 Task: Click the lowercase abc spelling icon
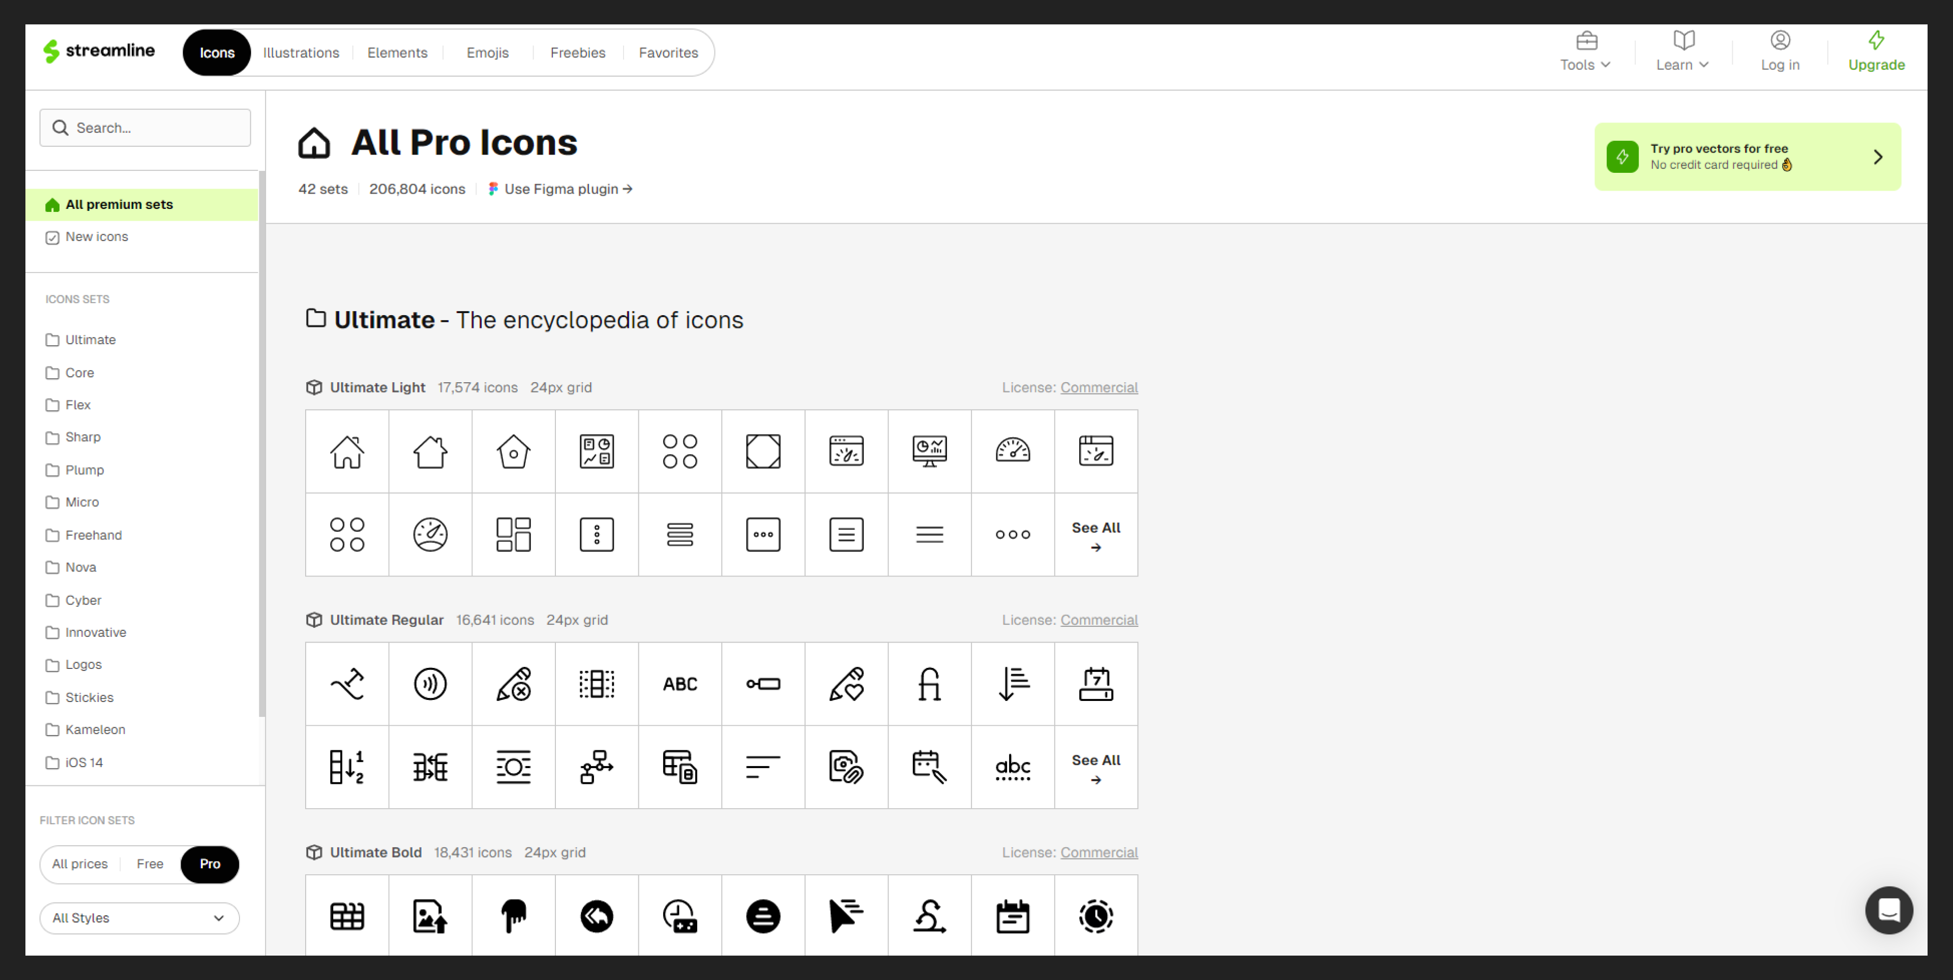(x=1012, y=767)
